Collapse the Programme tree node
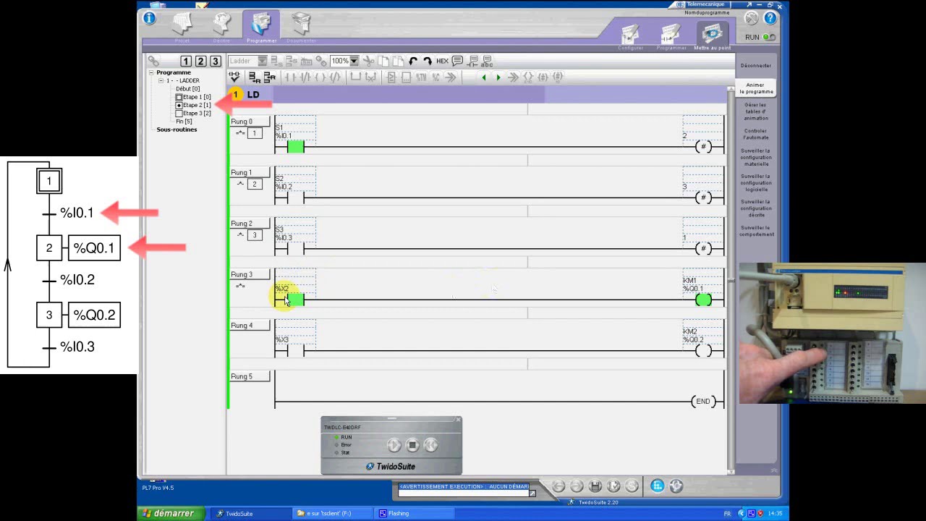Image resolution: width=926 pixels, height=521 pixels. click(152, 72)
